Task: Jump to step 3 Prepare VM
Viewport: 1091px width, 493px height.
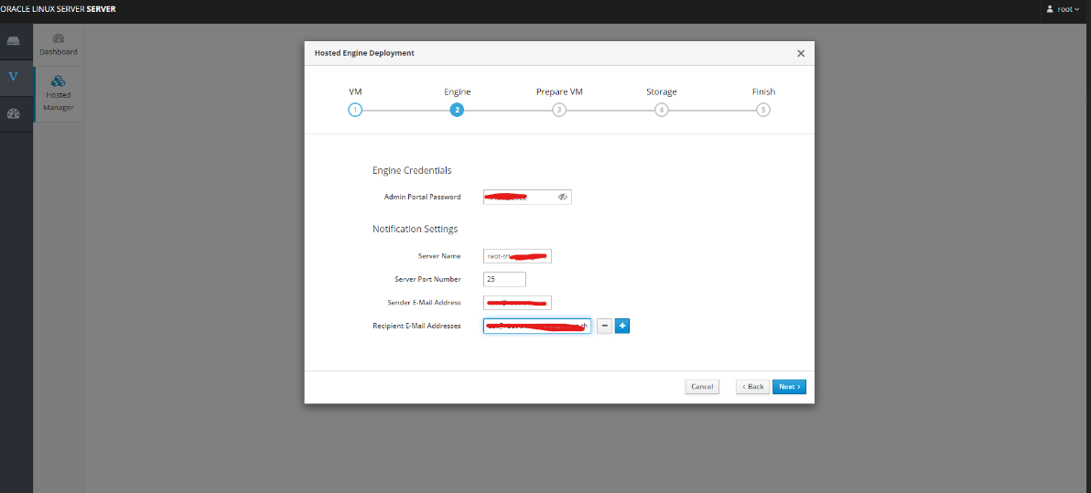Action: click(559, 110)
